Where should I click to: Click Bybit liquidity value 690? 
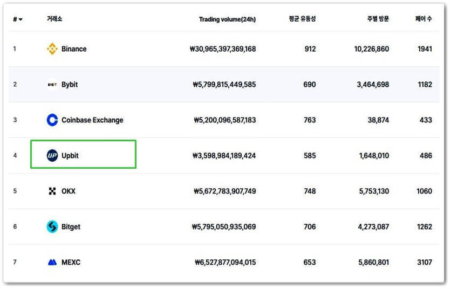310,85
